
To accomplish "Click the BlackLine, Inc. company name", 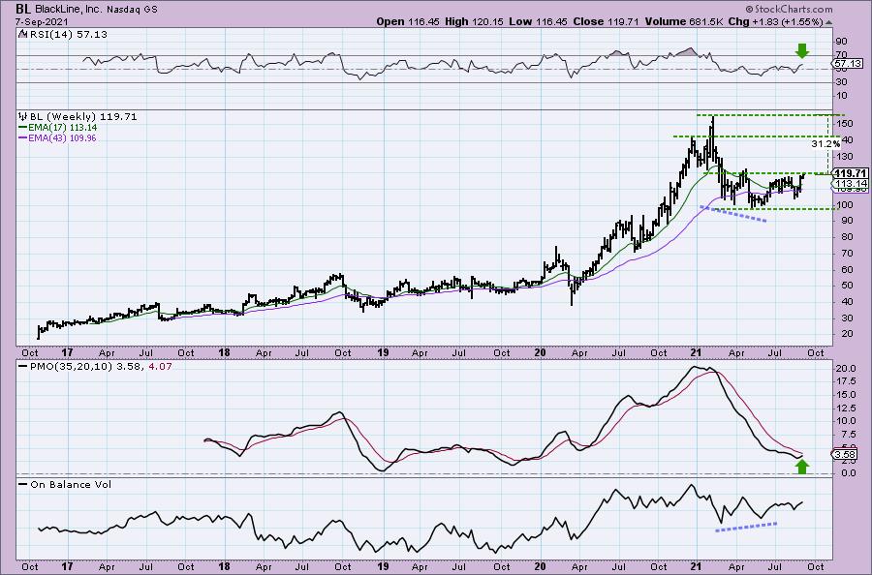I will click(68, 10).
